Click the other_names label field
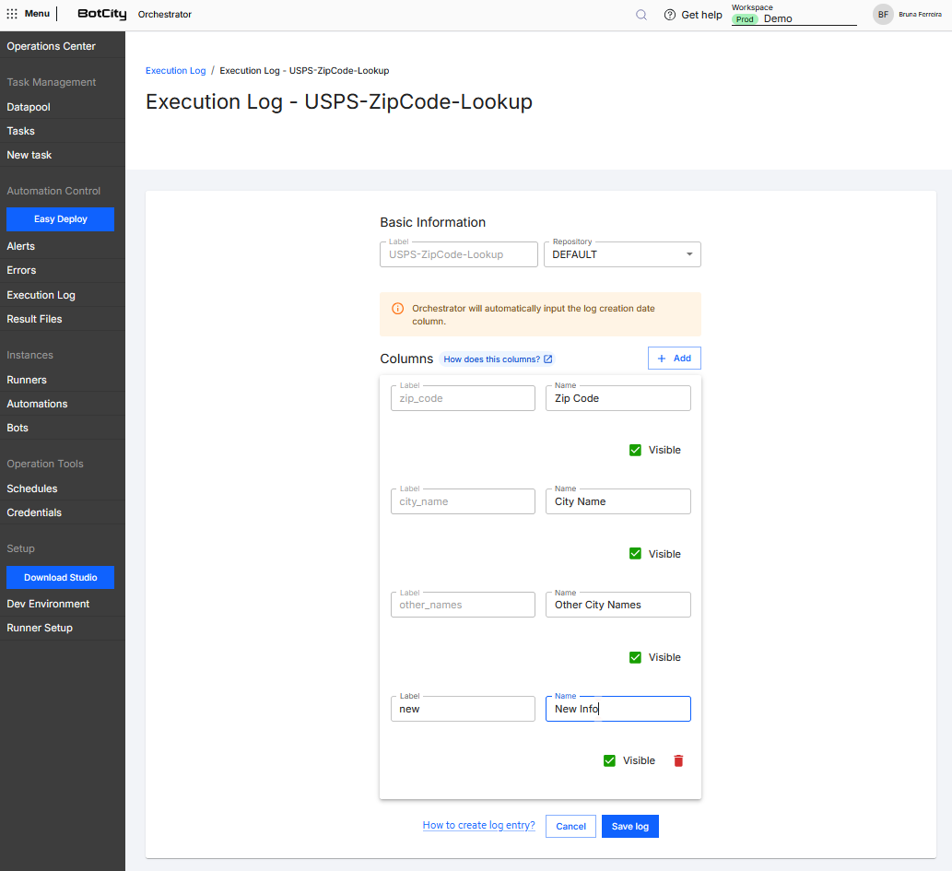 pos(463,605)
